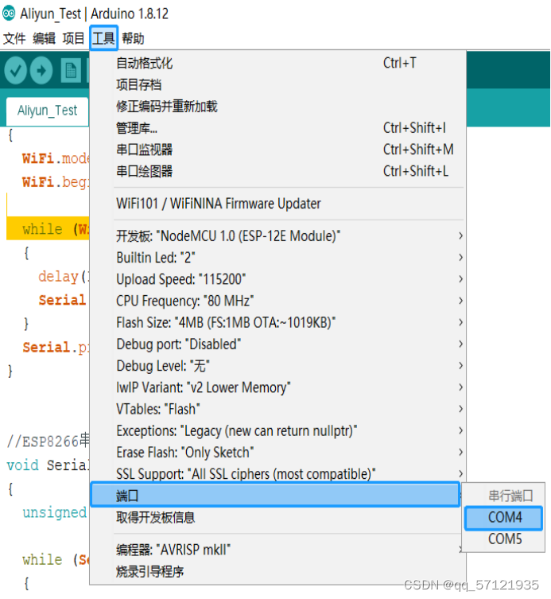Click the New sketch document icon
551x599 pixels.
point(71,70)
